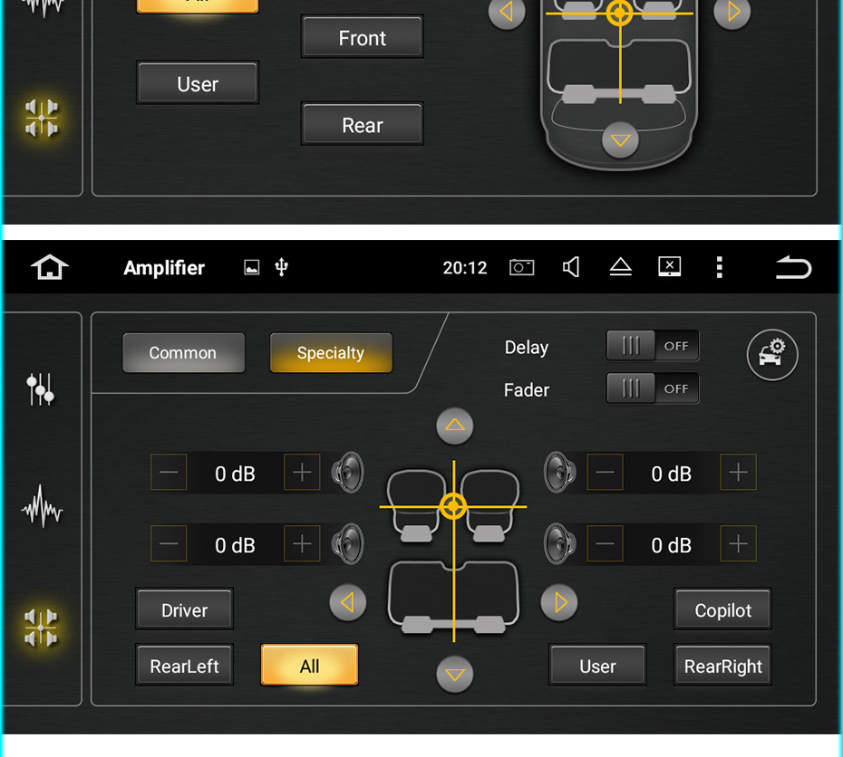
Task: Tap the eject icon in status bar
Action: [x=620, y=267]
